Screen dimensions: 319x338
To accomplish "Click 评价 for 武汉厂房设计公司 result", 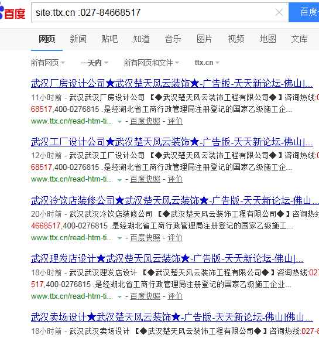I will click(x=175, y=121).
